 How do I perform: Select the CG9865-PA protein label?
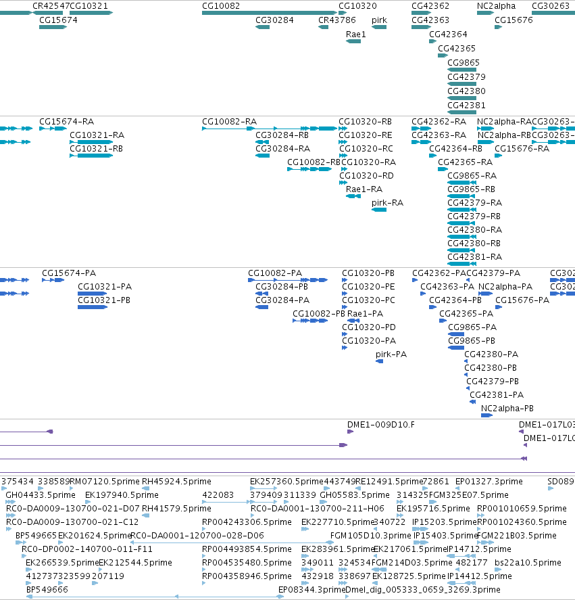[472, 327]
